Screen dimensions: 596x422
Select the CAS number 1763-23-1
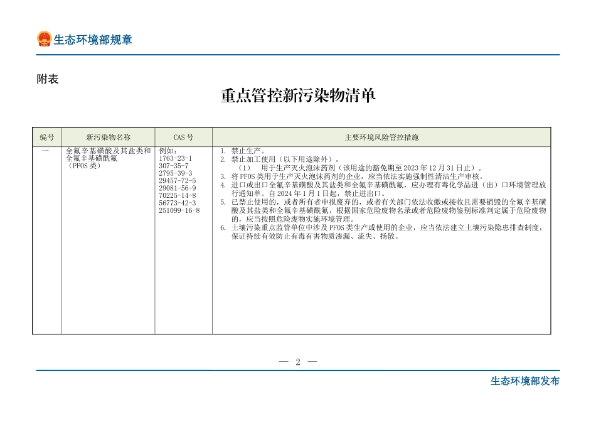(x=175, y=158)
